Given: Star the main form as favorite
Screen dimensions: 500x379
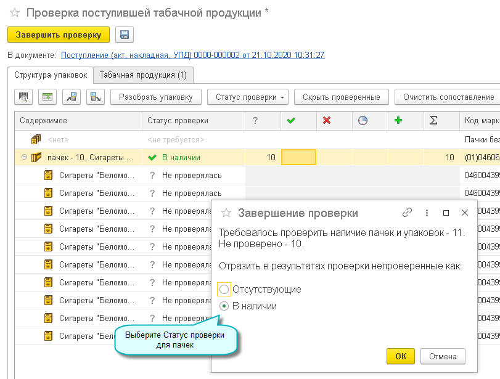Looking at the screenshot, I should point(14,12).
